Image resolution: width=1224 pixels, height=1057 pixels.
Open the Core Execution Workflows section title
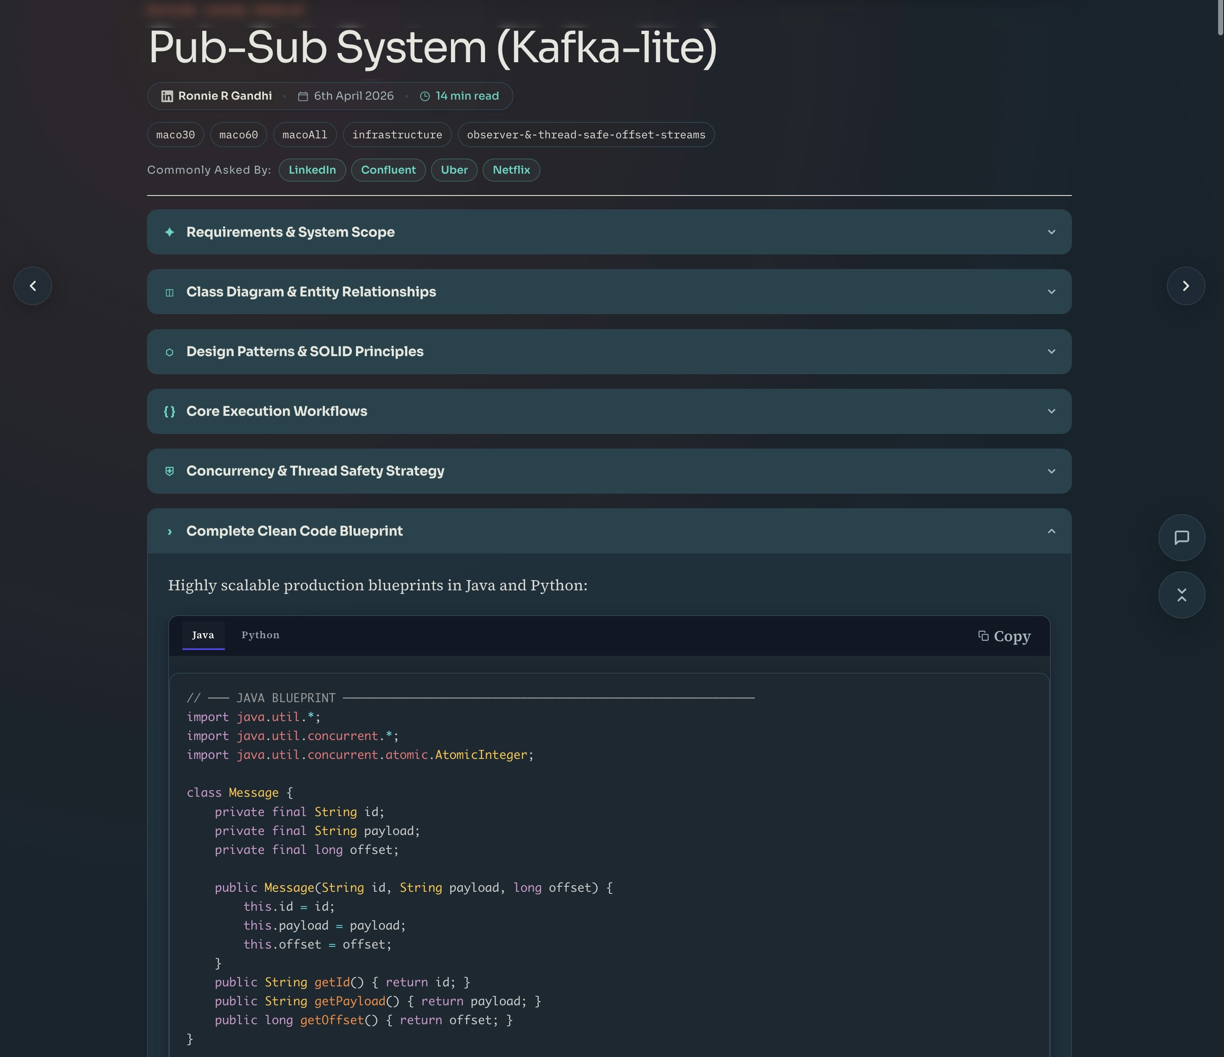[x=277, y=411]
